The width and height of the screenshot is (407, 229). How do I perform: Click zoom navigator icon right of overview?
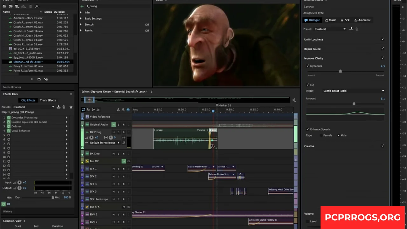click(x=294, y=100)
